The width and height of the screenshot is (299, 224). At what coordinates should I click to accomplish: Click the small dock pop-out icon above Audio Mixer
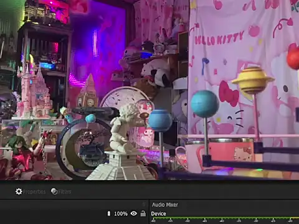pyautogui.click(x=144, y=205)
